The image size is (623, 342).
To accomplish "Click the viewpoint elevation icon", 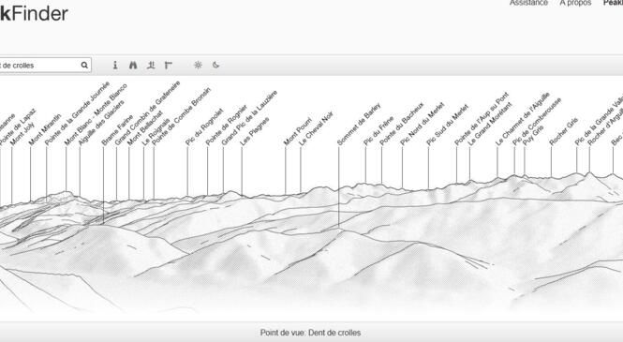I will click(x=151, y=66).
